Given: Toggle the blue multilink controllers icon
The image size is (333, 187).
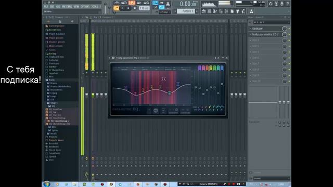Looking at the screenshot, I should click(x=162, y=7).
